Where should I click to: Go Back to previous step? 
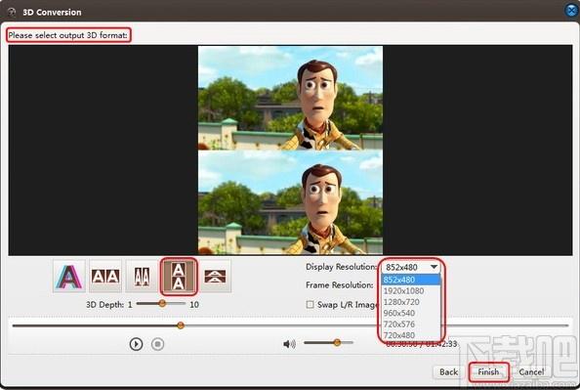pos(449,371)
